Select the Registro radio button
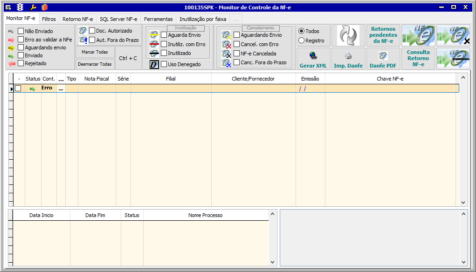The width and height of the screenshot is (476, 272). point(301,41)
